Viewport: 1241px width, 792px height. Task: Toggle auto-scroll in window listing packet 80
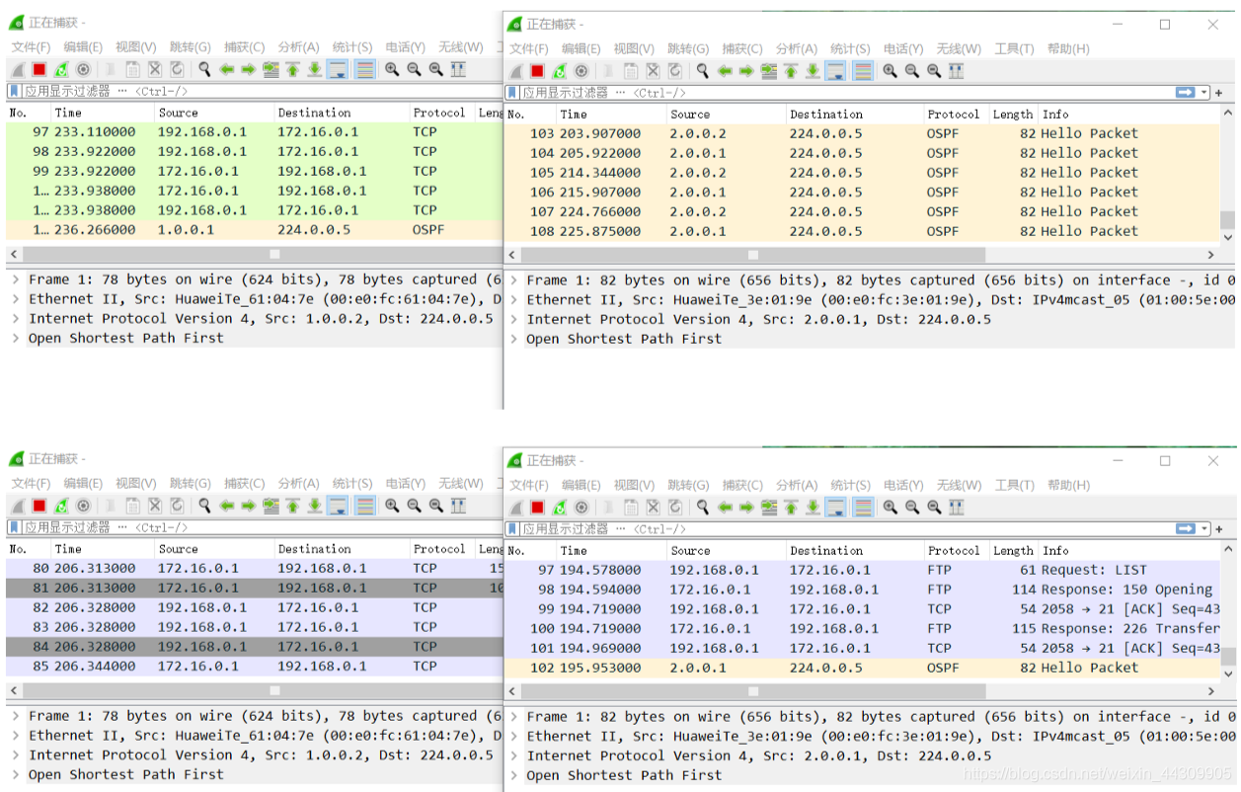[x=338, y=506]
